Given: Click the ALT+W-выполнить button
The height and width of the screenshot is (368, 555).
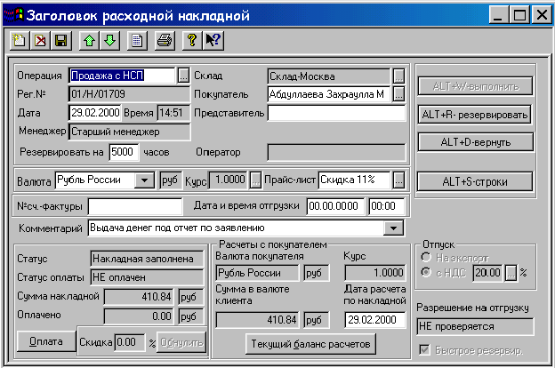Looking at the screenshot, I should (x=475, y=86).
